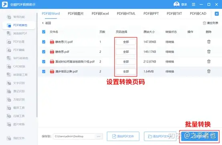222x145 pixels.
Task: Open 全部 page selector for 静夜思.pdf
Action: point(126,52)
